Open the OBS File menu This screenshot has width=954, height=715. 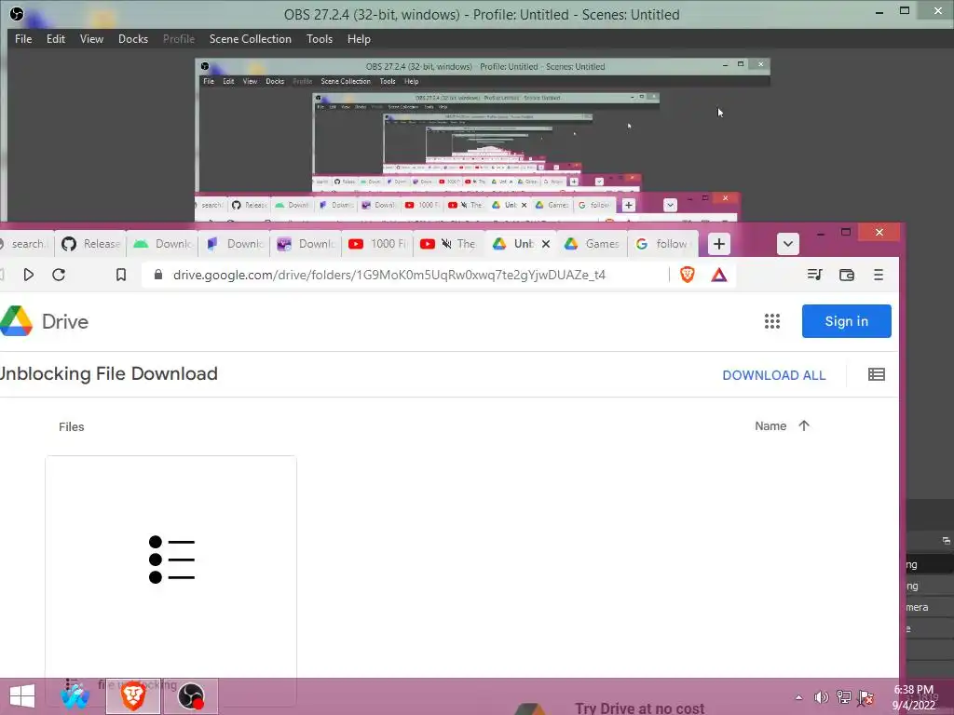click(23, 39)
